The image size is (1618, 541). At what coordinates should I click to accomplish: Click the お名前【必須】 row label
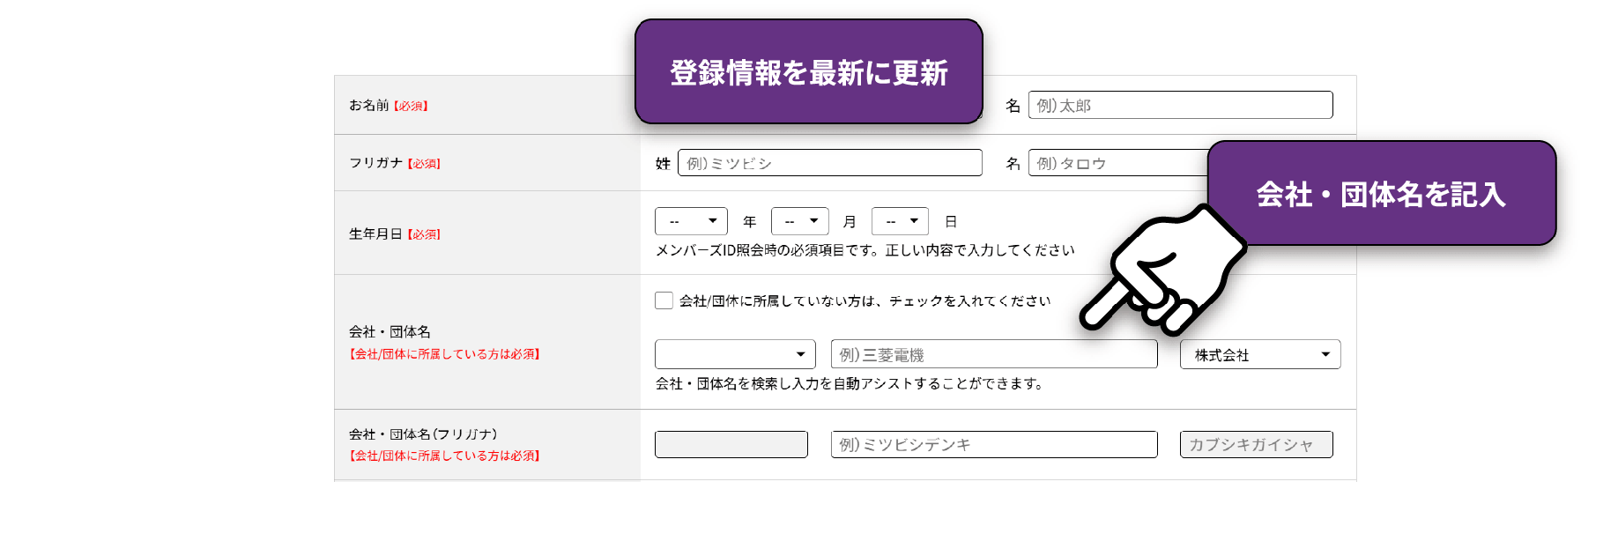coord(382,104)
